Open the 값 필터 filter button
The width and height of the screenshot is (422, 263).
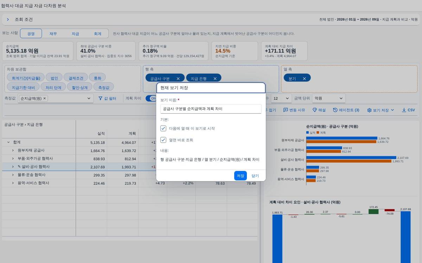(x=107, y=99)
